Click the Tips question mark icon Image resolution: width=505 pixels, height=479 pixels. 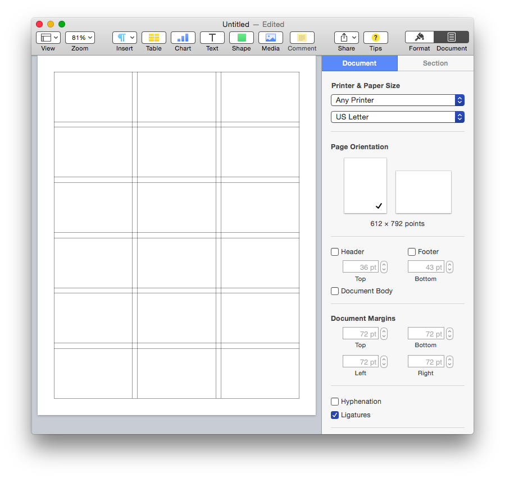click(x=375, y=38)
